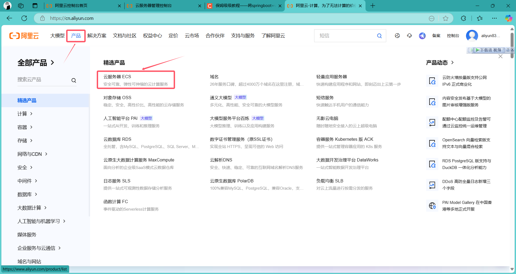Click the Copilot icon in browser toolbar
The height and width of the screenshot is (274, 516).
point(508,18)
